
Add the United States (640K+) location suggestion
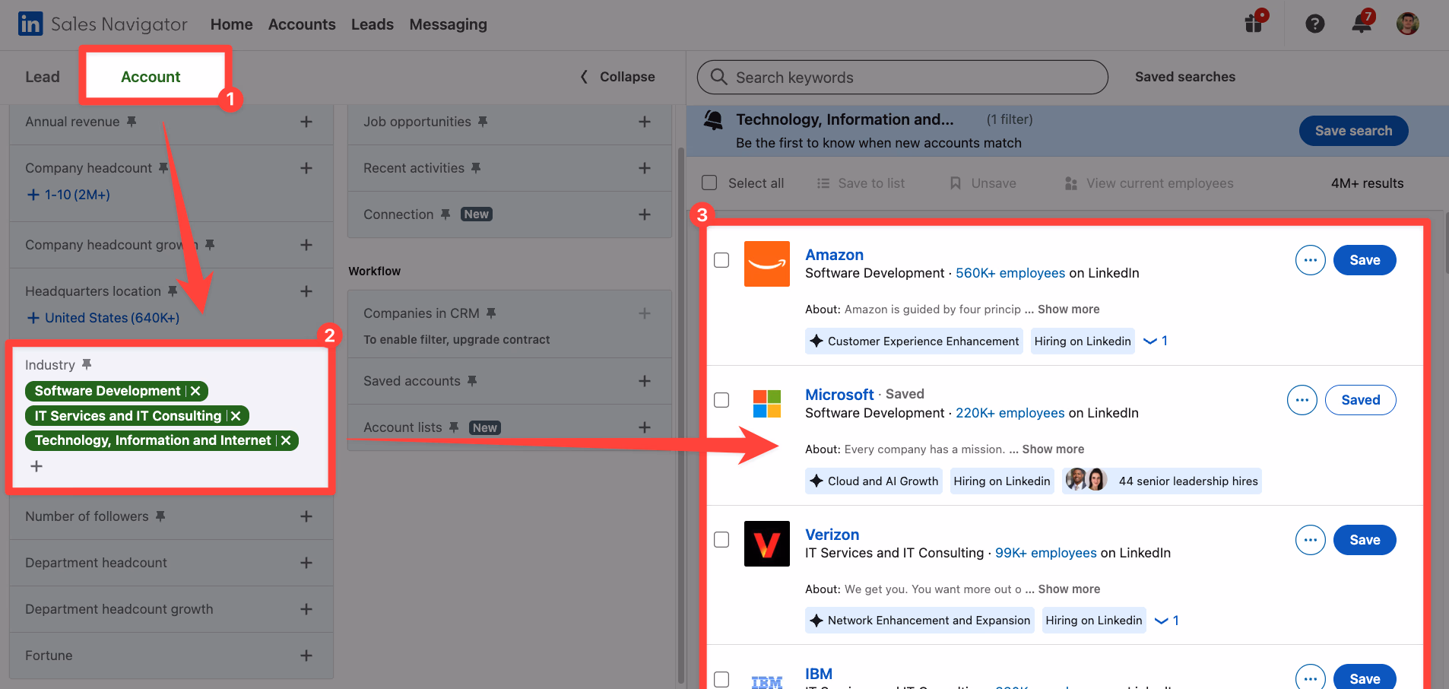click(103, 318)
